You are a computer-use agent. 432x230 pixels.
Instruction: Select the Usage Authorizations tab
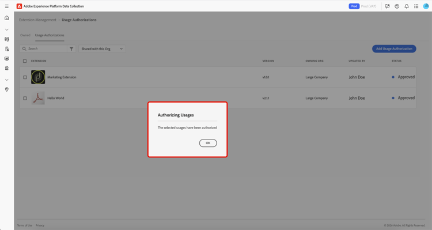pyautogui.click(x=50, y=35)
